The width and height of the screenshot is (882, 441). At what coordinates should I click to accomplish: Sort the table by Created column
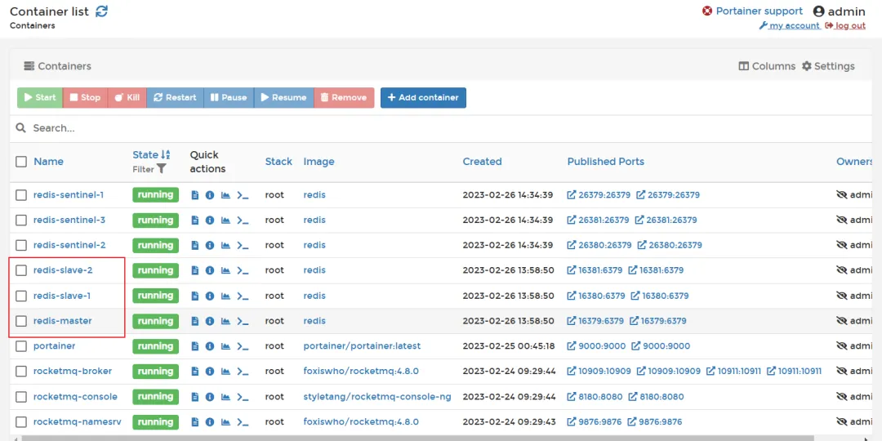coord(482,162)
